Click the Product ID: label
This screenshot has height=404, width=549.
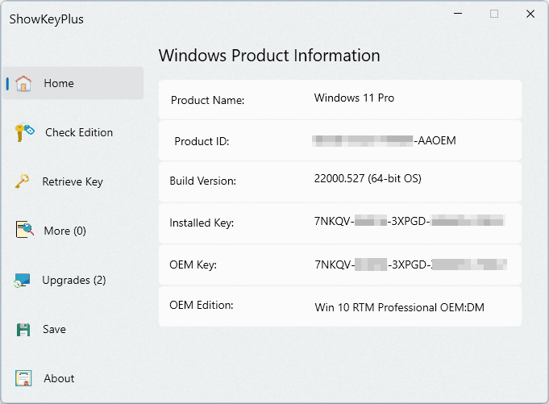coord(202,141)
